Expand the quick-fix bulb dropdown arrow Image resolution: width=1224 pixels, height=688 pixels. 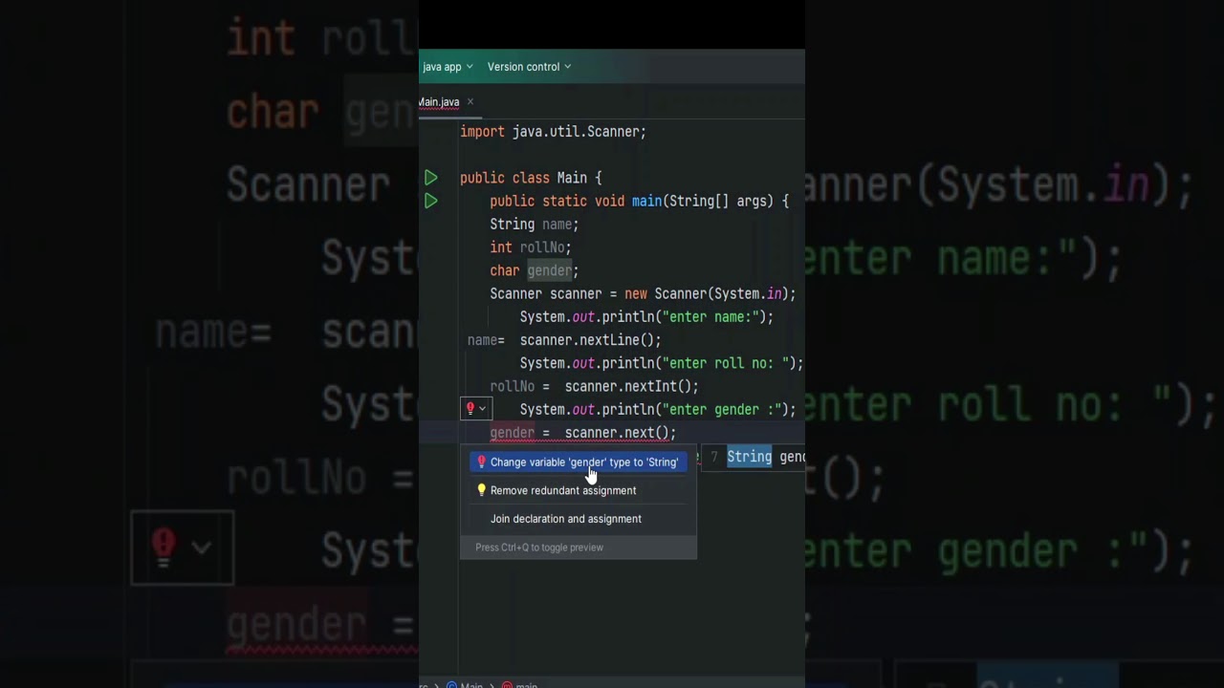click(x=482, y=409)
